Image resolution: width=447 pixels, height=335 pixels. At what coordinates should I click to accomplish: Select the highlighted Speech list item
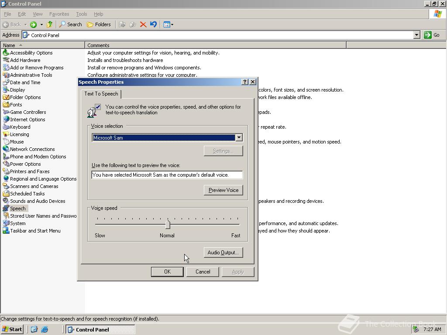coord(15,208)
